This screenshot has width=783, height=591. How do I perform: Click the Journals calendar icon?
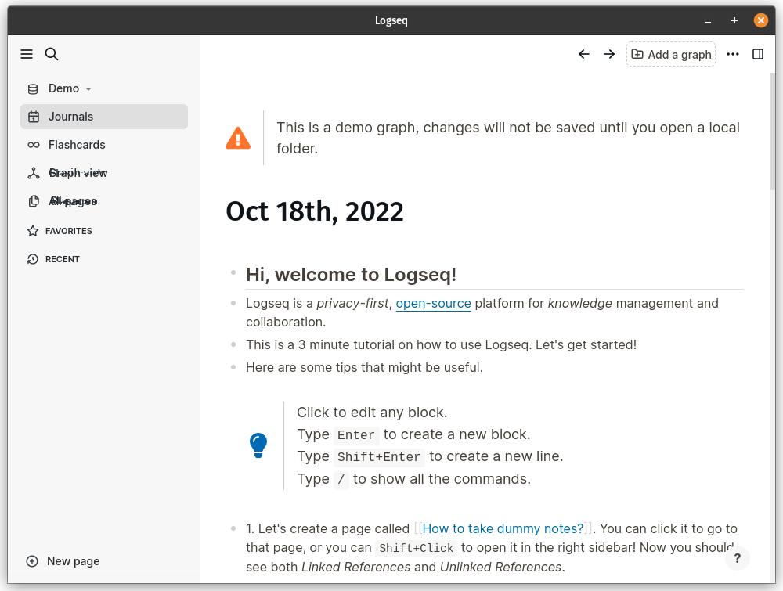tap(34, 117)
